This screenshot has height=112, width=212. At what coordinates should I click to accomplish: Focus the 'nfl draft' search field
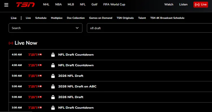[150, 28]
